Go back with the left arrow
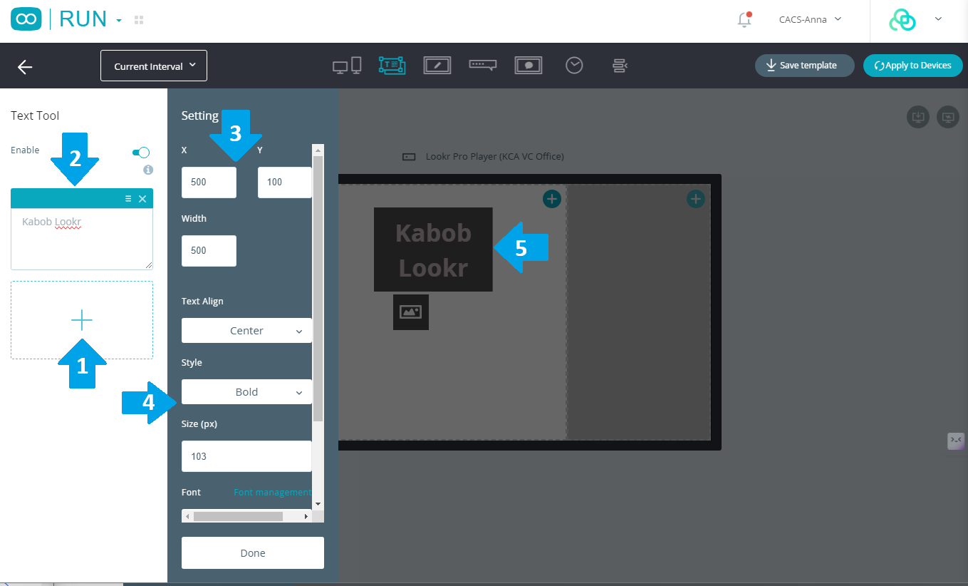 point(25,66)
